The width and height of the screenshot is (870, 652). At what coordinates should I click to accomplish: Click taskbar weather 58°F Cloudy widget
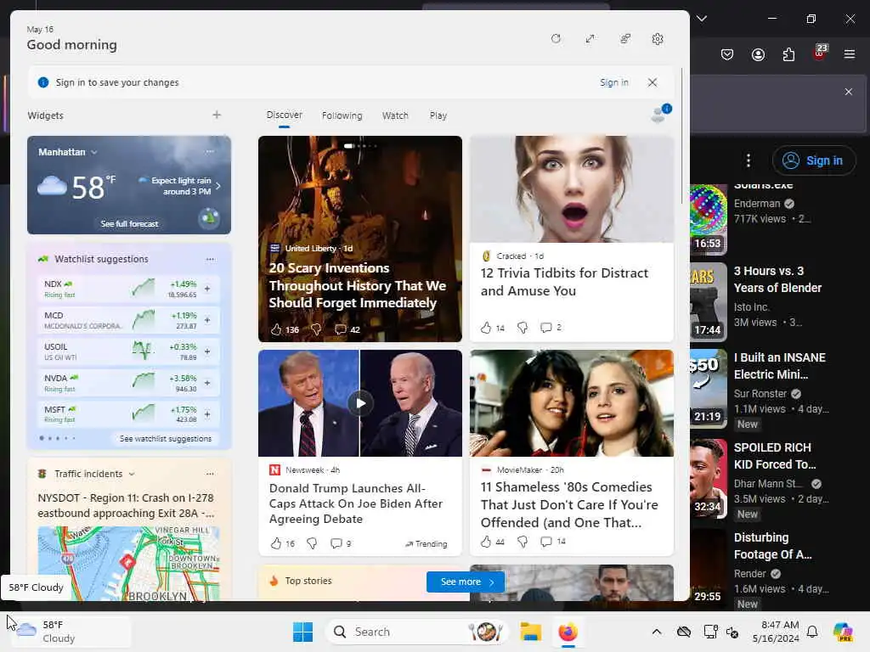(x=70, y=632)
